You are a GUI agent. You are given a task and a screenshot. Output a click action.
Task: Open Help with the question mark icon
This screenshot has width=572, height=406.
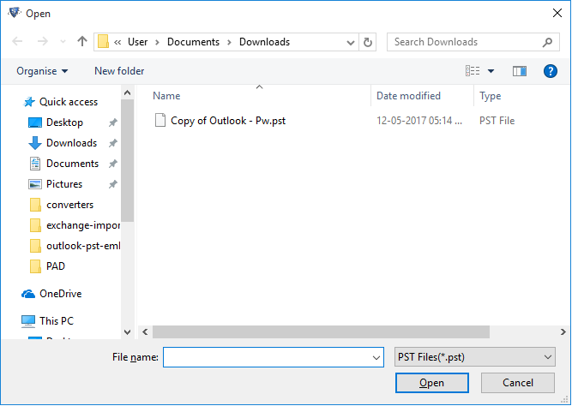click(550, 71)
